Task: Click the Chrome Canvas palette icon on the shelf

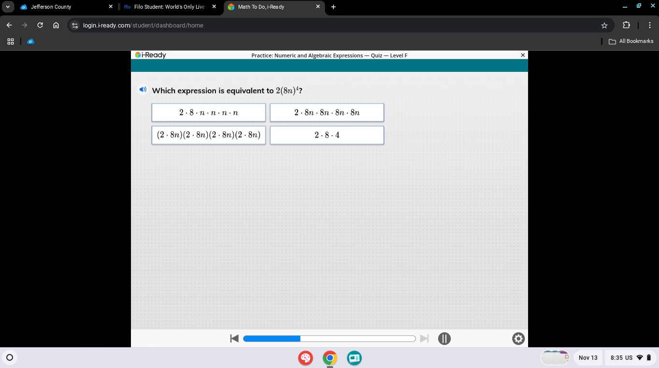Action: click(305, 358)
